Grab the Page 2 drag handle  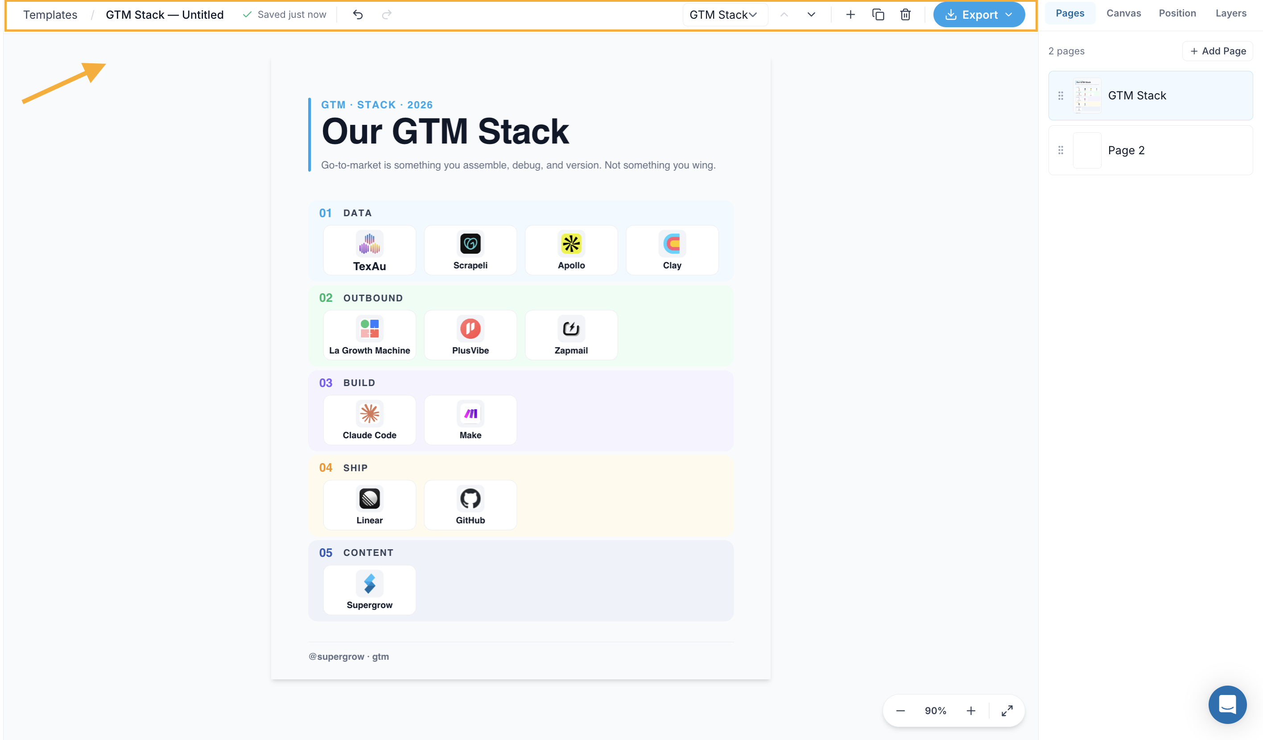pos(1061,150)
